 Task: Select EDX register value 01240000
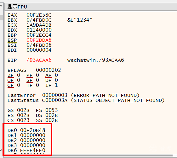click(39, 30)
